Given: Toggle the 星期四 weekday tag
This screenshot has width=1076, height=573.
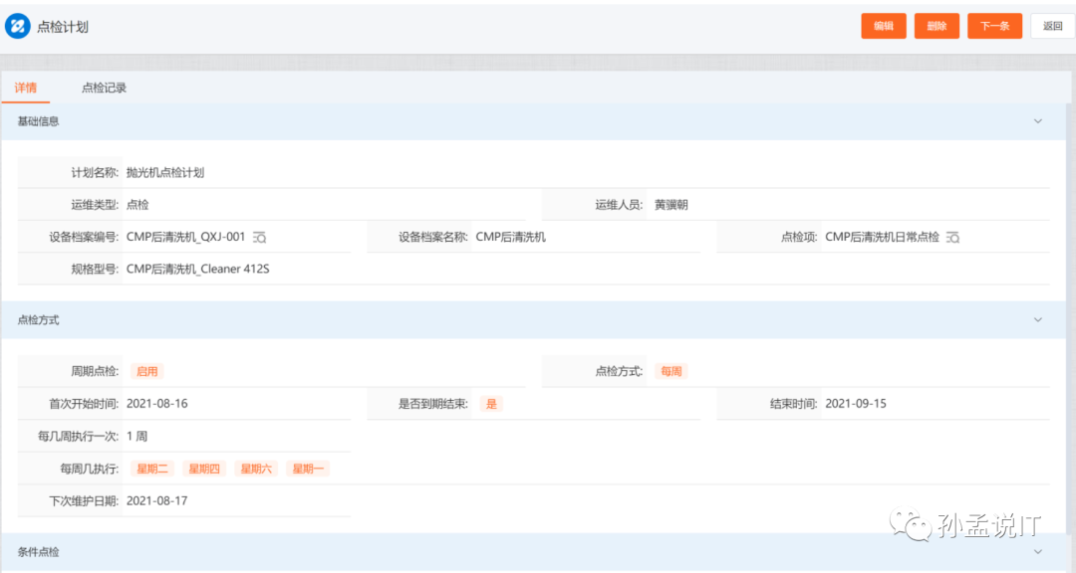Looking at the screenshot, I should pos(204,468).
